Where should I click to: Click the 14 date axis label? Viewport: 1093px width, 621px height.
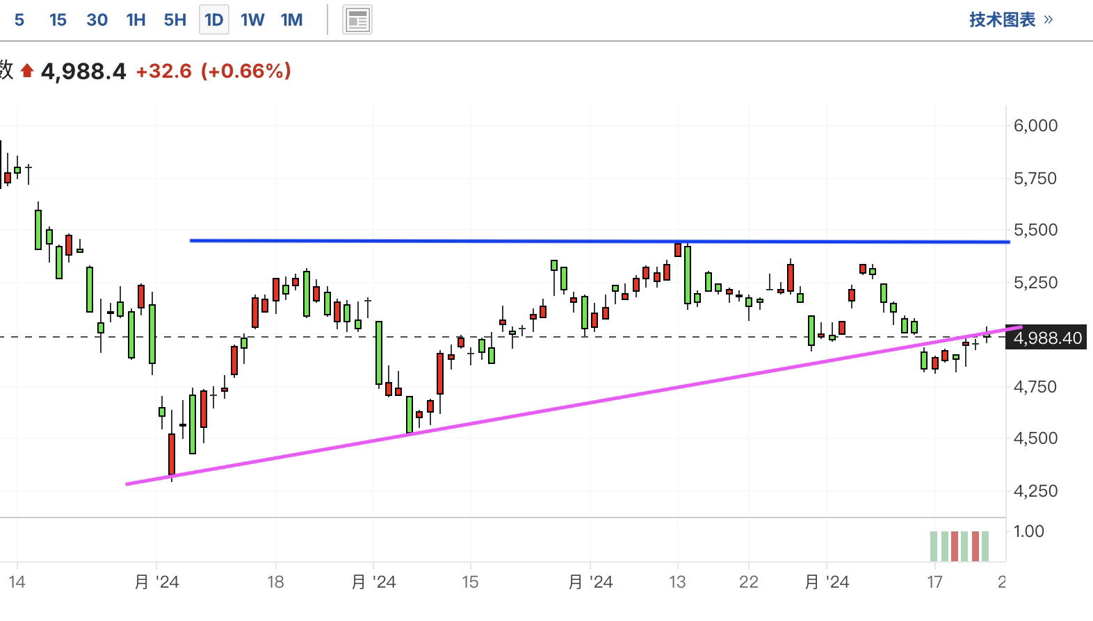17,582
